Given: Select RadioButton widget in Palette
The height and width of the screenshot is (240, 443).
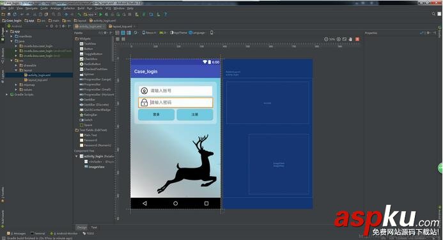Looking at the screenshot, I should pos(90,64).
